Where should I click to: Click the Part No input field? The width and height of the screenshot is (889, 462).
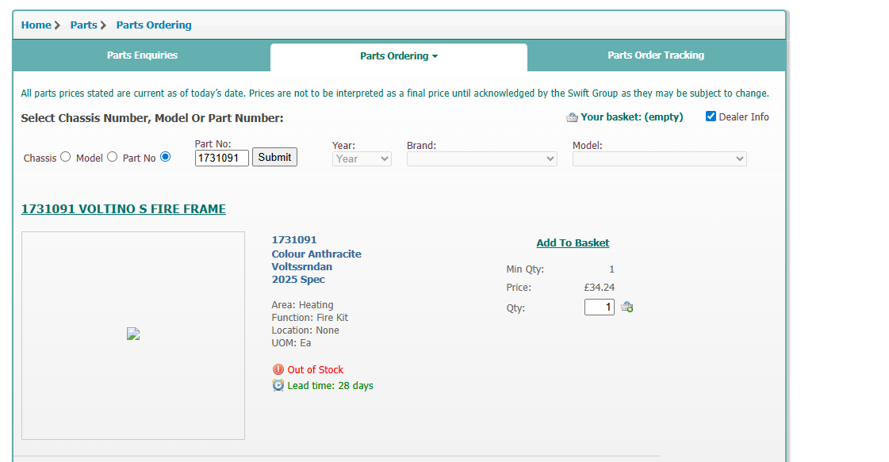(222, 158)
